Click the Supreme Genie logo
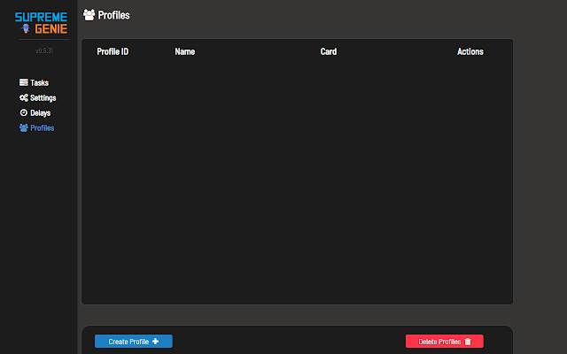This screenshot has width=567, height=354. click(42, 23)
